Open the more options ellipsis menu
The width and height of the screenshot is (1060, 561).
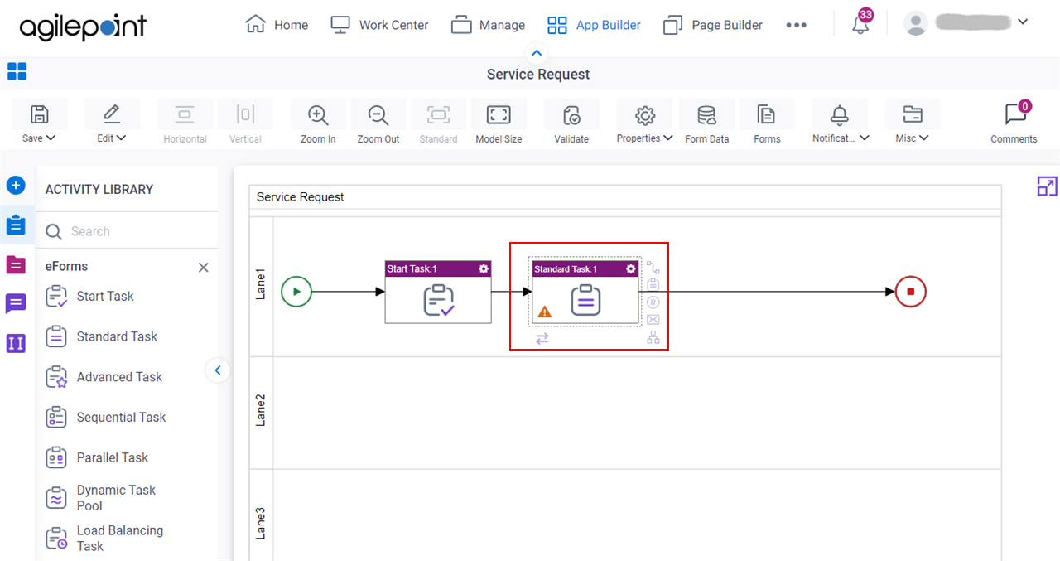[796, 25]
